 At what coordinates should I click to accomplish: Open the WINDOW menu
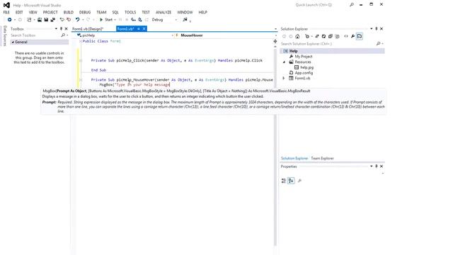coord(185,12)
